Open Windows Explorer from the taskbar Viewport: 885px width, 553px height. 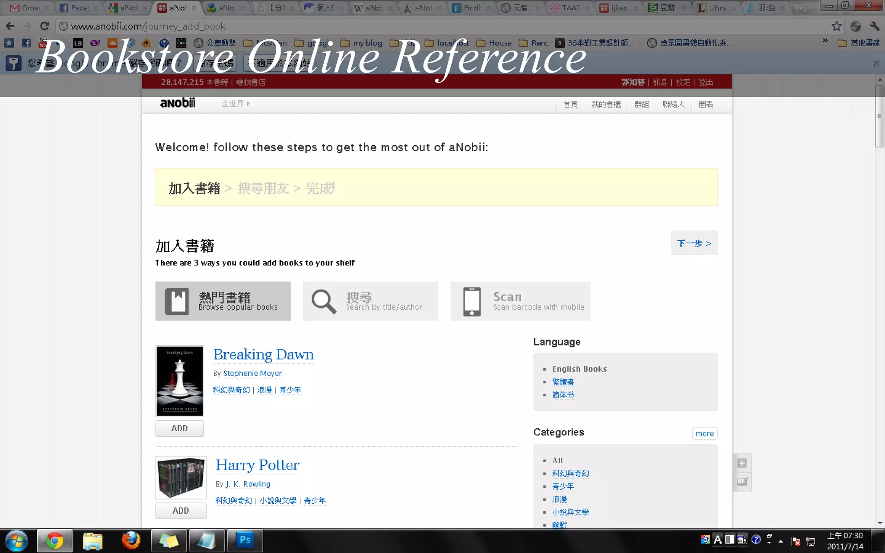92,540
